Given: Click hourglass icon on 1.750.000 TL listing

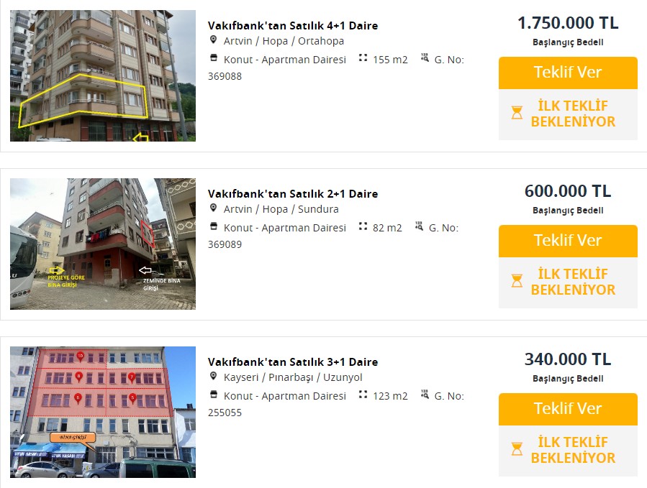Looking at the screenshot, I should click(517, 113).
